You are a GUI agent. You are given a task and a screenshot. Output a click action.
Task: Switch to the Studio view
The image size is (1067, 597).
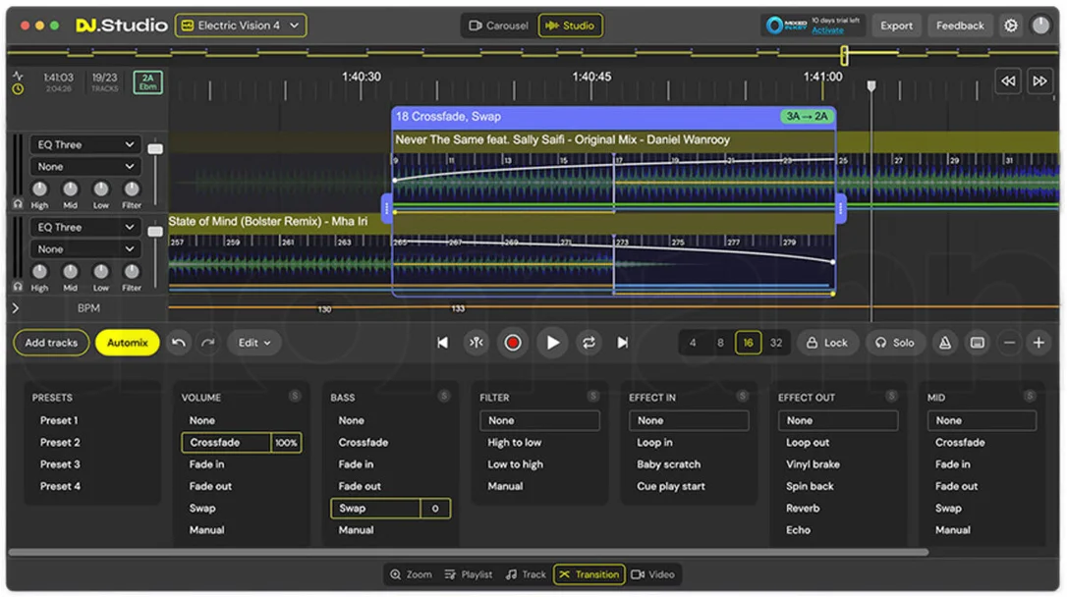click(x=570, y=26)
